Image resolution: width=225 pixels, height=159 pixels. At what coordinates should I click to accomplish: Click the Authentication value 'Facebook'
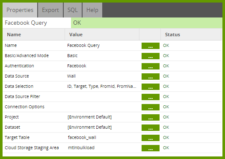(x=77, y=66)
